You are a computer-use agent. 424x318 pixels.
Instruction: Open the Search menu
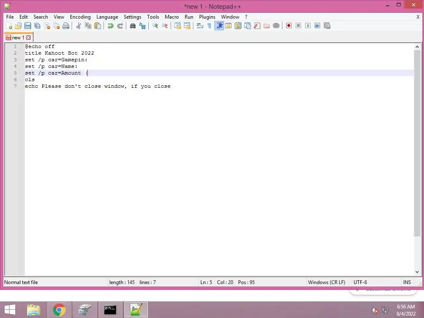41,17
